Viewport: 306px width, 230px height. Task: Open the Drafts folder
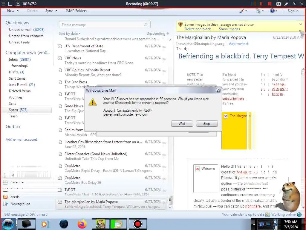coord(17,72)
